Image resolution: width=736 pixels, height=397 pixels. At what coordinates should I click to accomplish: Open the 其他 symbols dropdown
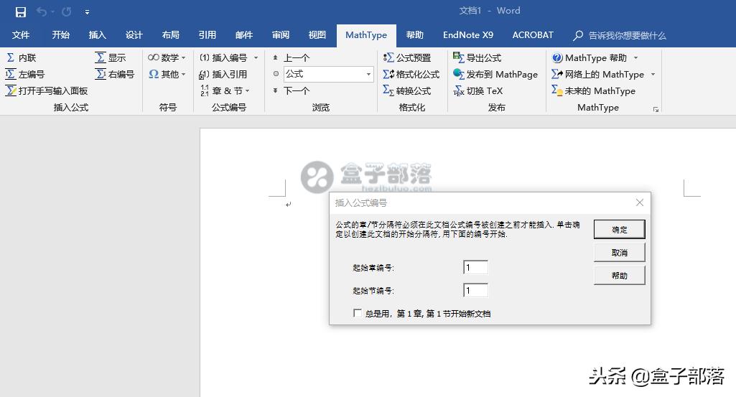tap(167, 74)
